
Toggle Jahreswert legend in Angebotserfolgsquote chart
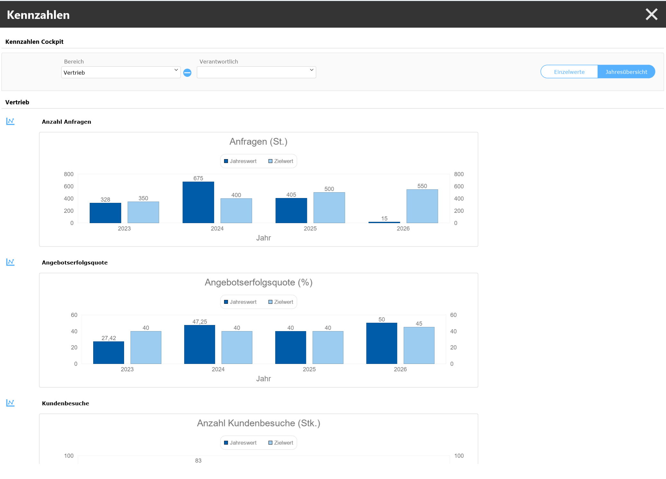coord(240,302)
